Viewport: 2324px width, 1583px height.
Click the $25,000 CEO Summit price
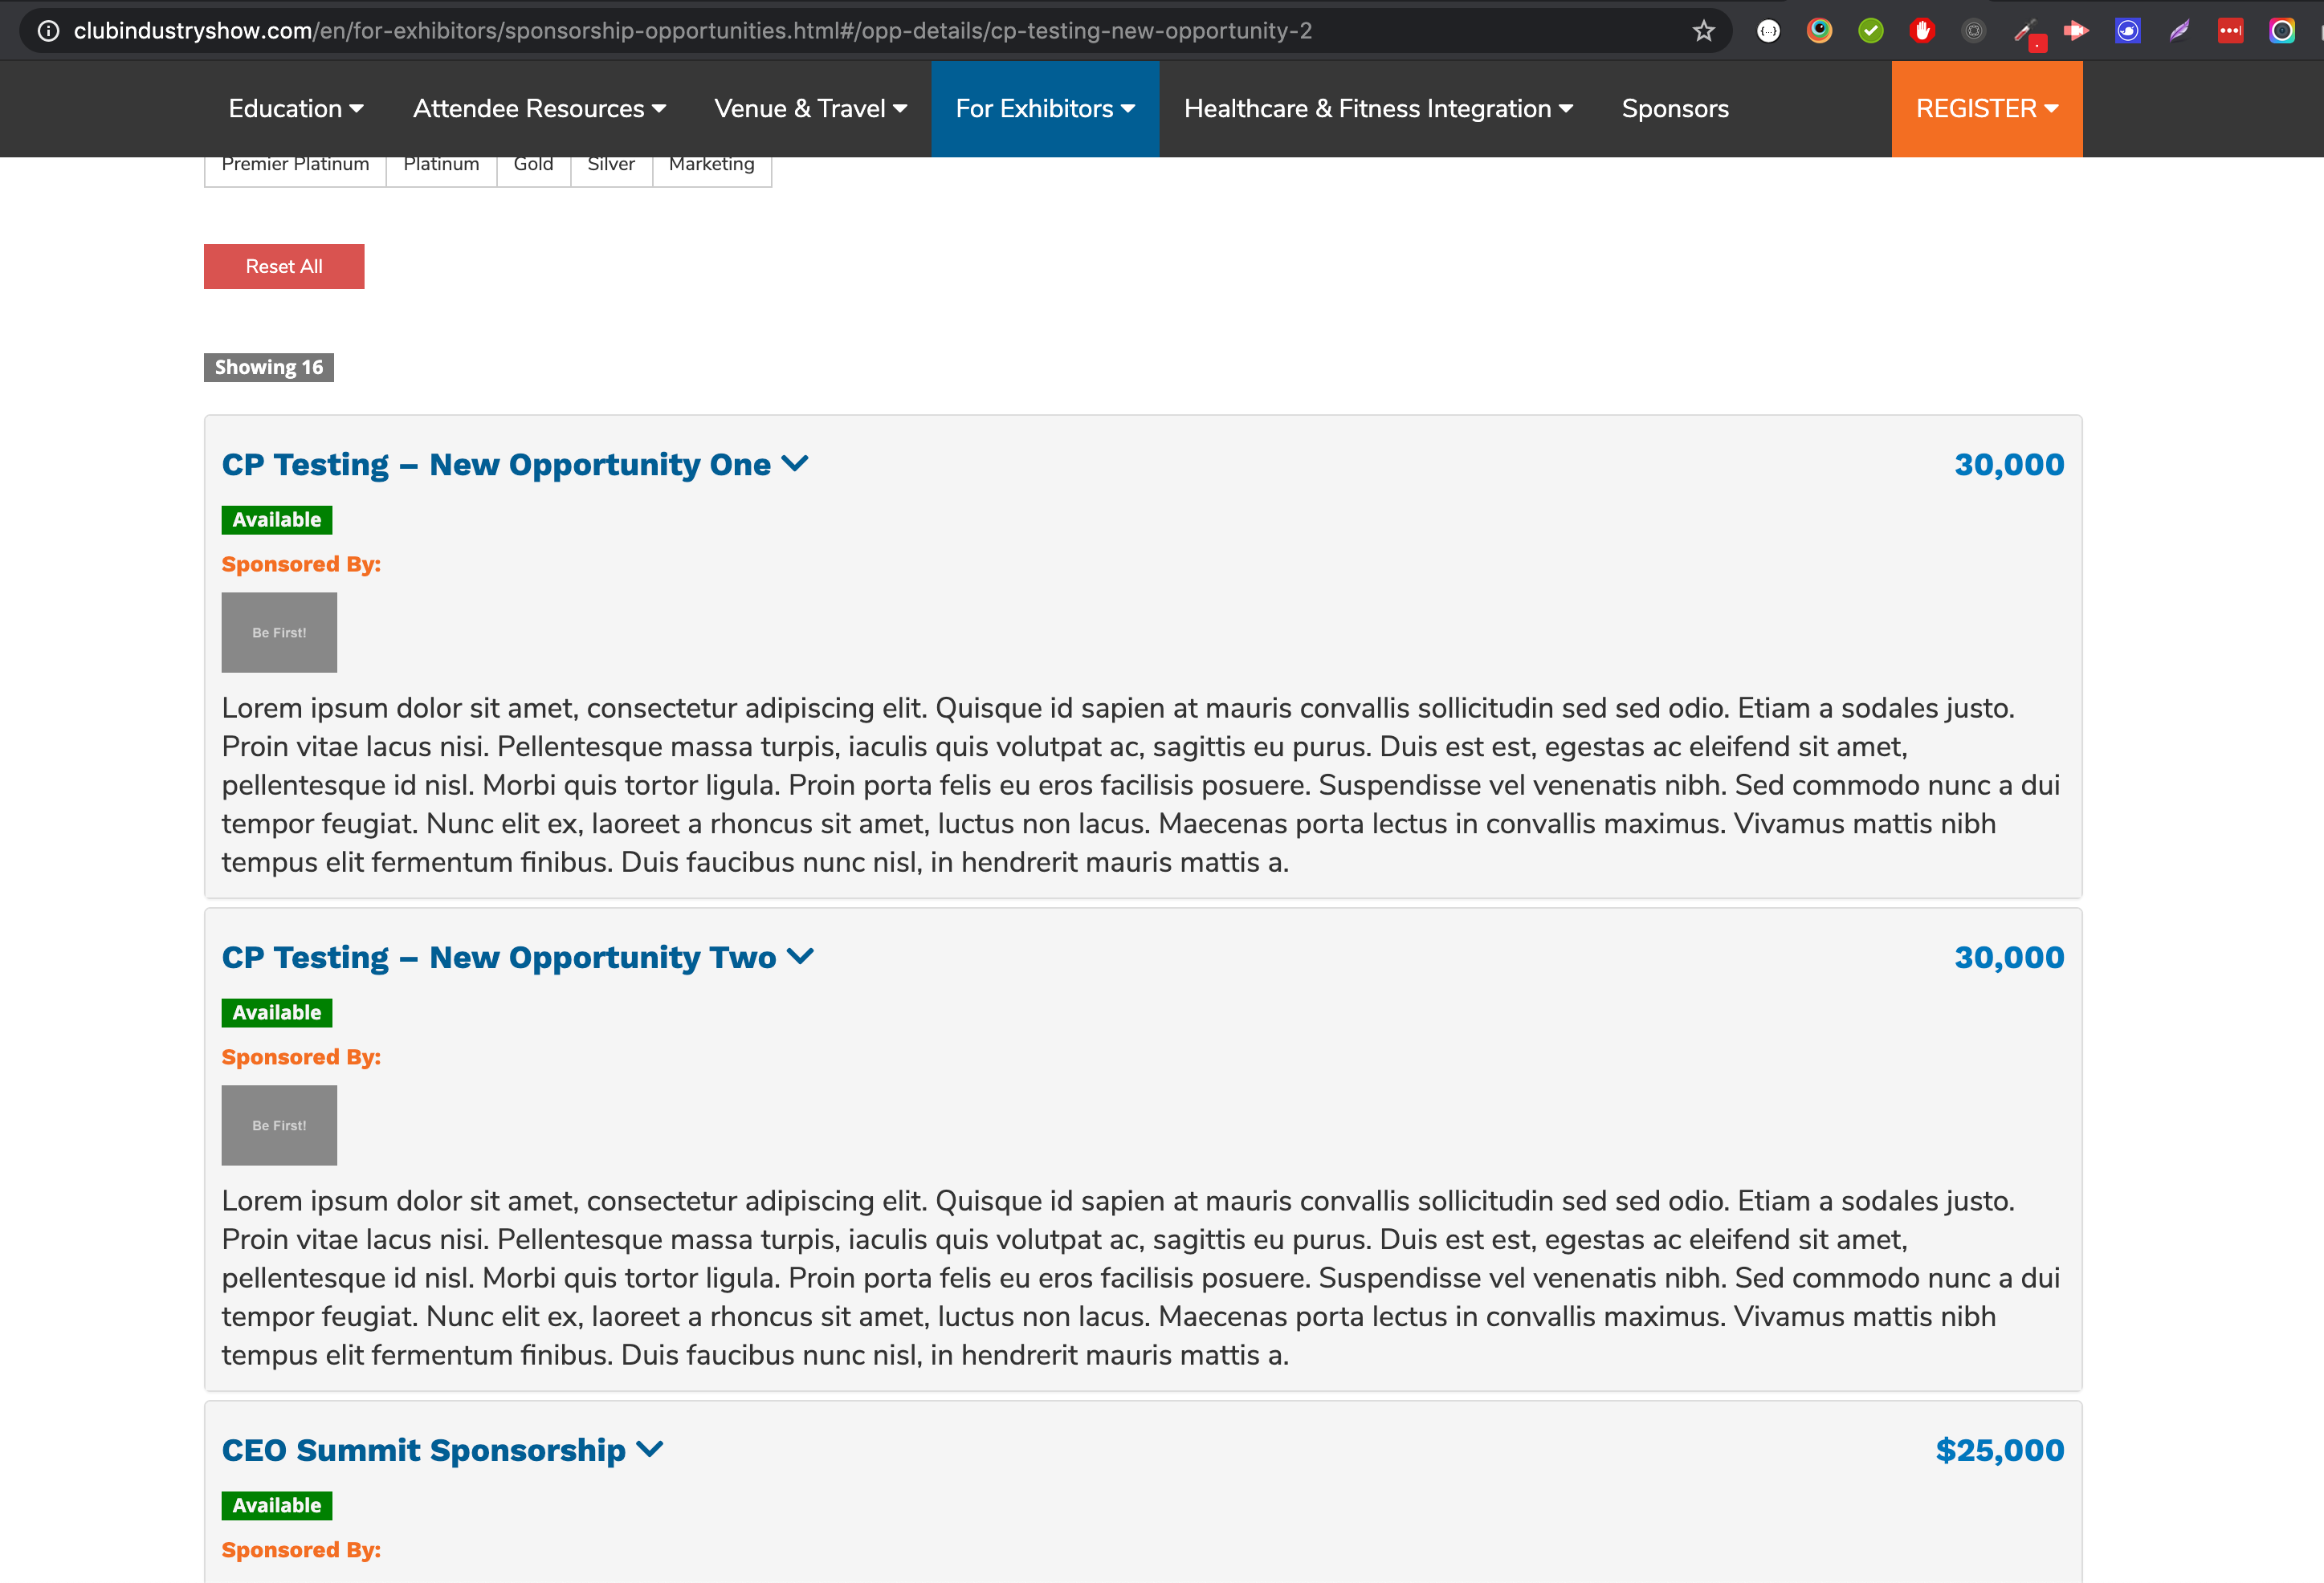pyautogui.click(x=2000, y=1450)
